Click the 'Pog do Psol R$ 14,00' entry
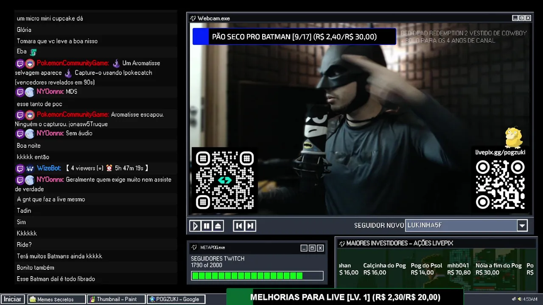Image resolution: width=543 pixels, height=305 pixels. point(426,269)
